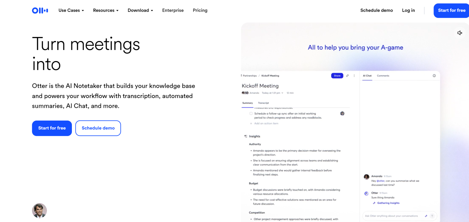Click the info icon in the AI Chat panel

pyautogui.click(x=434, y=76)
